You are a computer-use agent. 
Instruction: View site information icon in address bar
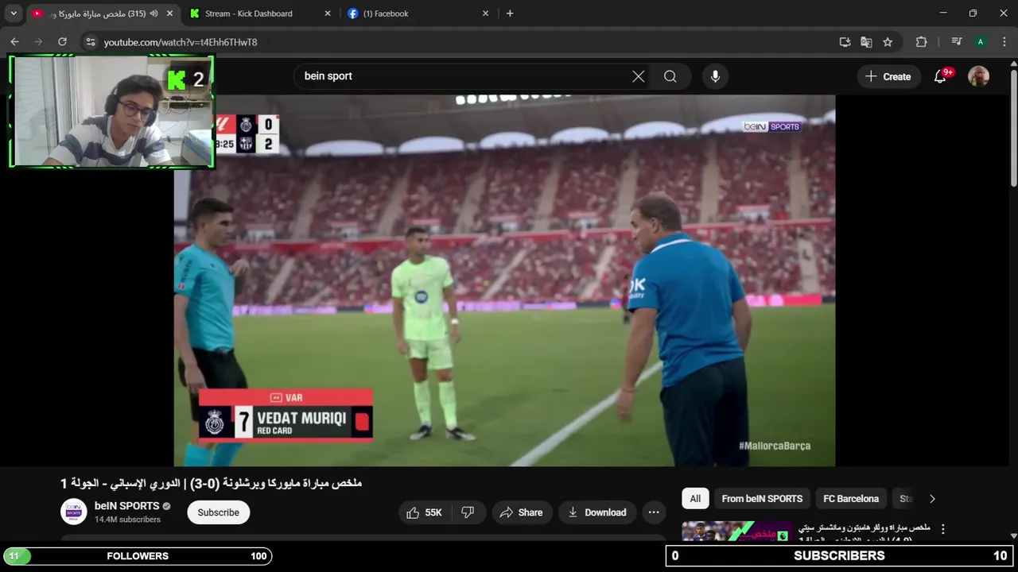coord(91,42)
